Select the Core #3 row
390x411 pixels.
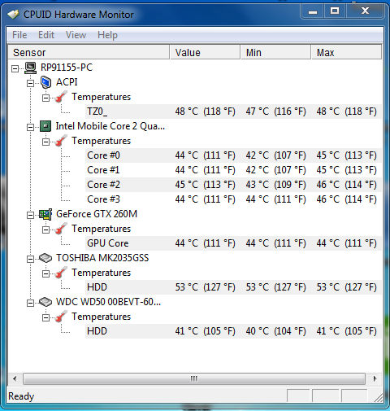[233, 199]
